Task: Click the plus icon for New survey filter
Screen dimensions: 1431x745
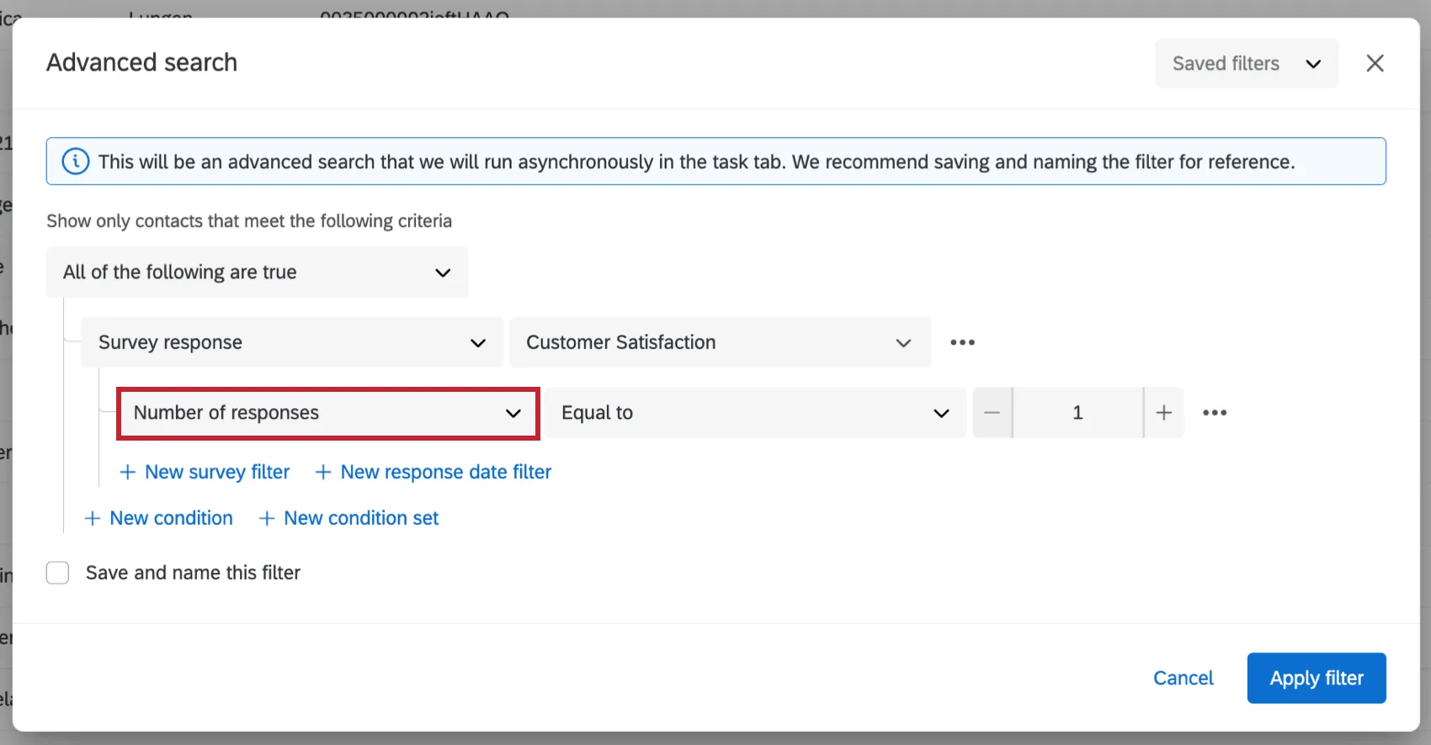Action: tap(128, 473)
